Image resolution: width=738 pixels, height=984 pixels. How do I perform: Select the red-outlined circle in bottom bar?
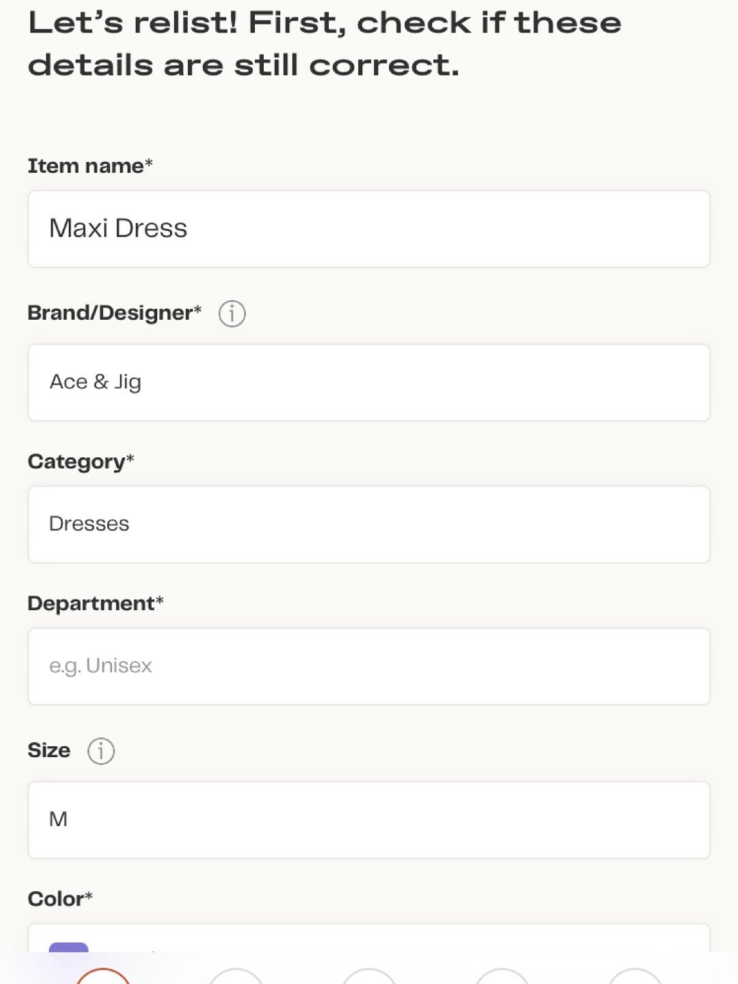click(x=102, y=976)
